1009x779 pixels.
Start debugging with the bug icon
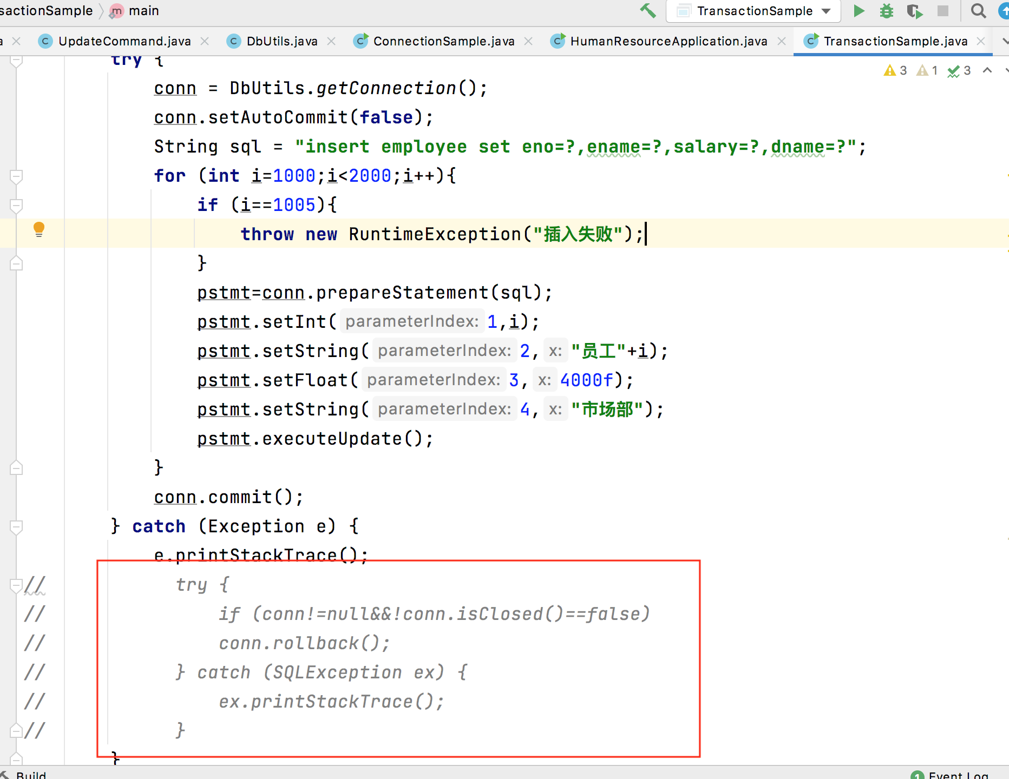click(887, 11)
